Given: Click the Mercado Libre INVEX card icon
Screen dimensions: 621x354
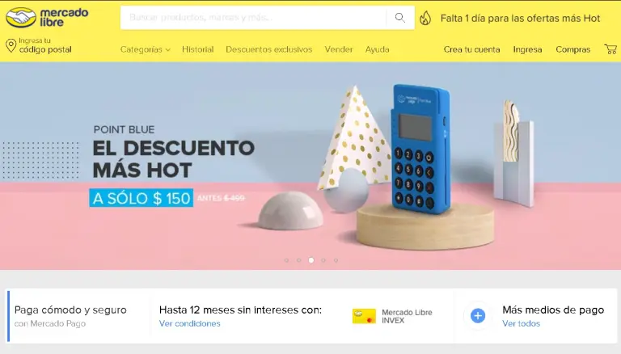Looking at the screenshot, I should tap(364, 316).
